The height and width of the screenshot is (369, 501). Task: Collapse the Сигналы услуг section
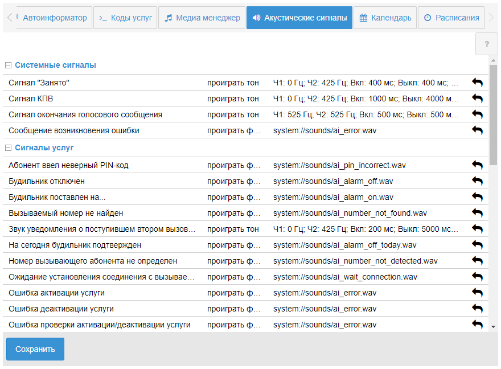9,148
